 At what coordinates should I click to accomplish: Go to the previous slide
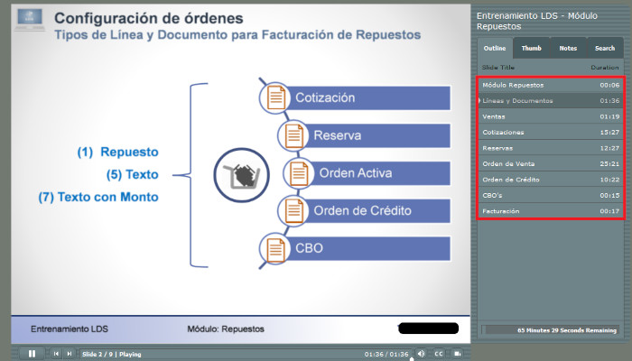[56, 354]
